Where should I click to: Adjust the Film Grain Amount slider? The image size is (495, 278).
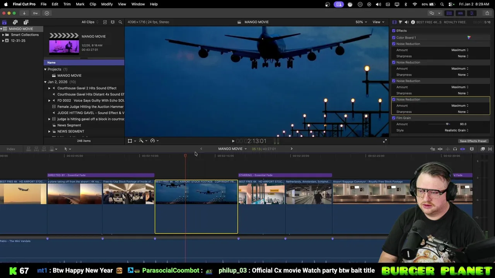point(447,124)
